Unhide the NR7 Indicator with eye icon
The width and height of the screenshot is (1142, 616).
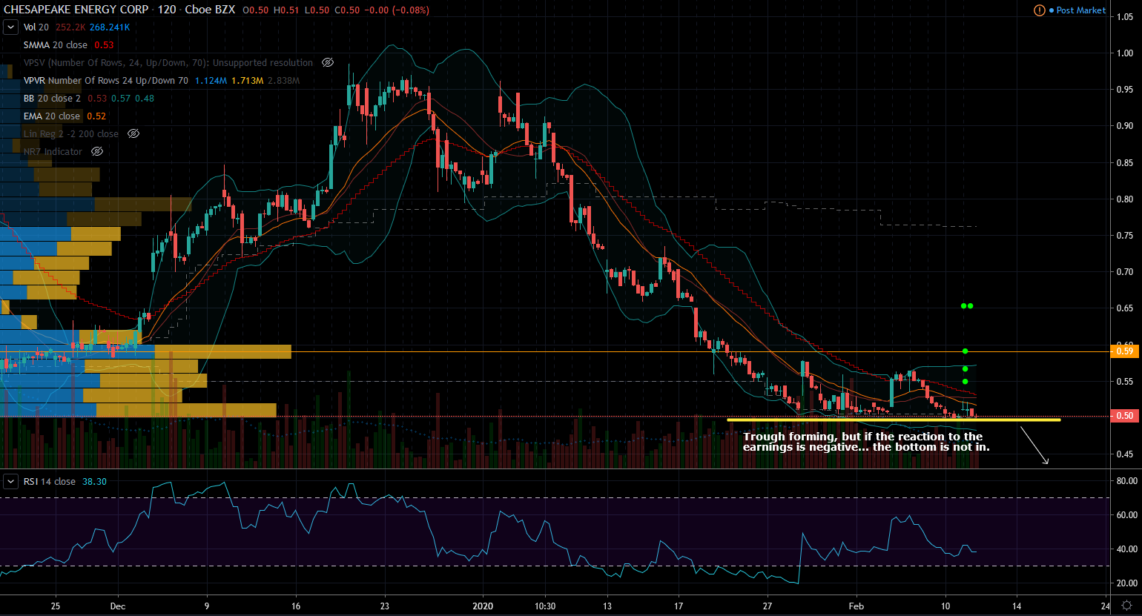[x=97, y=152]
